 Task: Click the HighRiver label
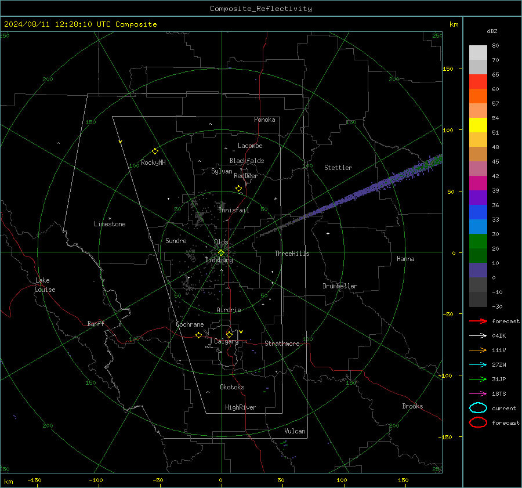point(241,407)
